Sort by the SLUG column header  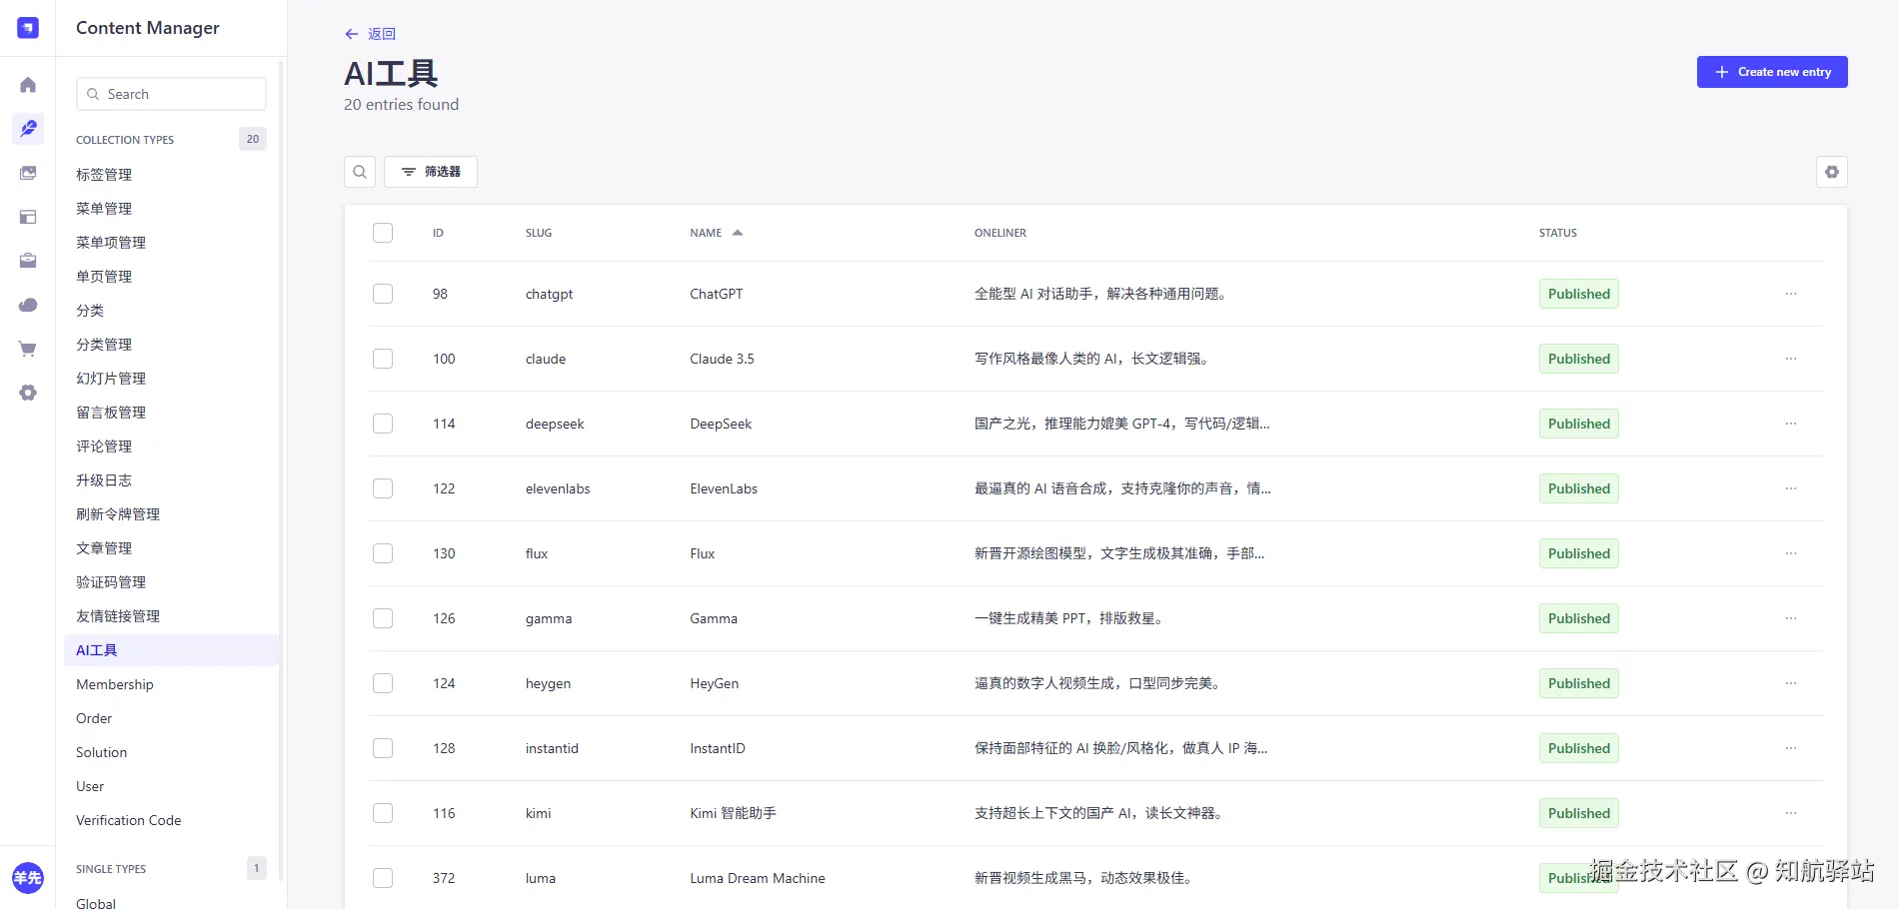539,233
